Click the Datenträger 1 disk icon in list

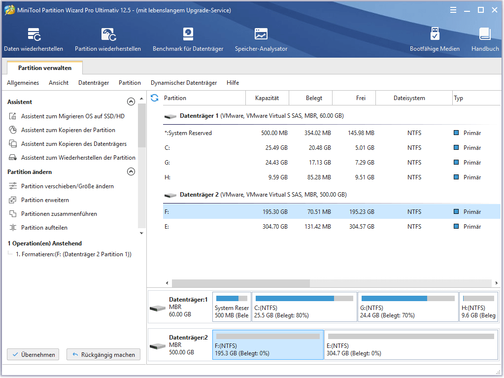point(170,116)
